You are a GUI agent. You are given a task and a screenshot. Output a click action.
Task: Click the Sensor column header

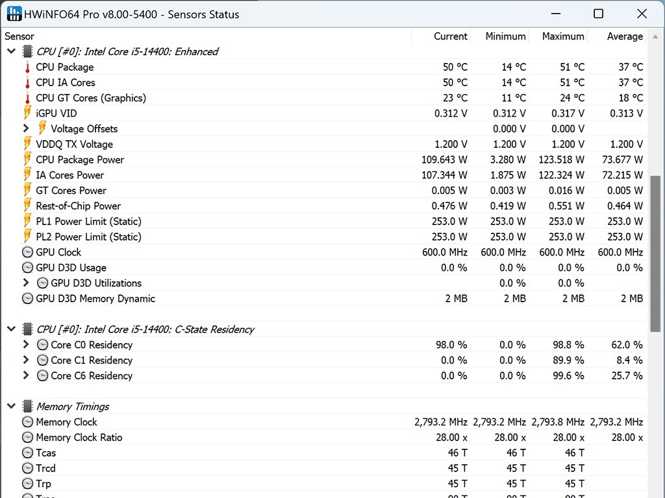tap(19, 36)
